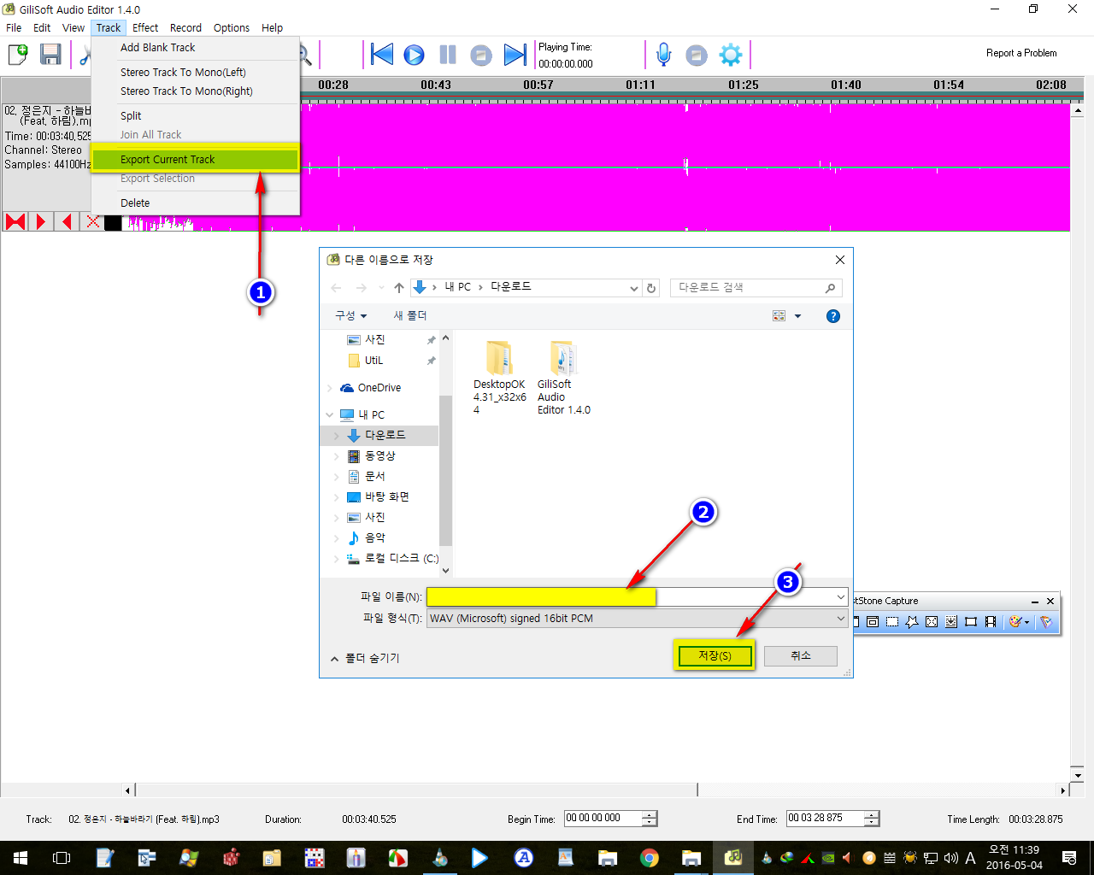Select 음악 folder in navigation tree
Screen dimensions: 1094x875
[376, 537]
